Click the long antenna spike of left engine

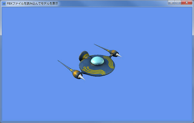[x=65, y=65]
